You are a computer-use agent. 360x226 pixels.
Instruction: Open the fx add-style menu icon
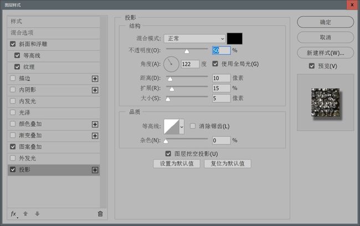14,214
